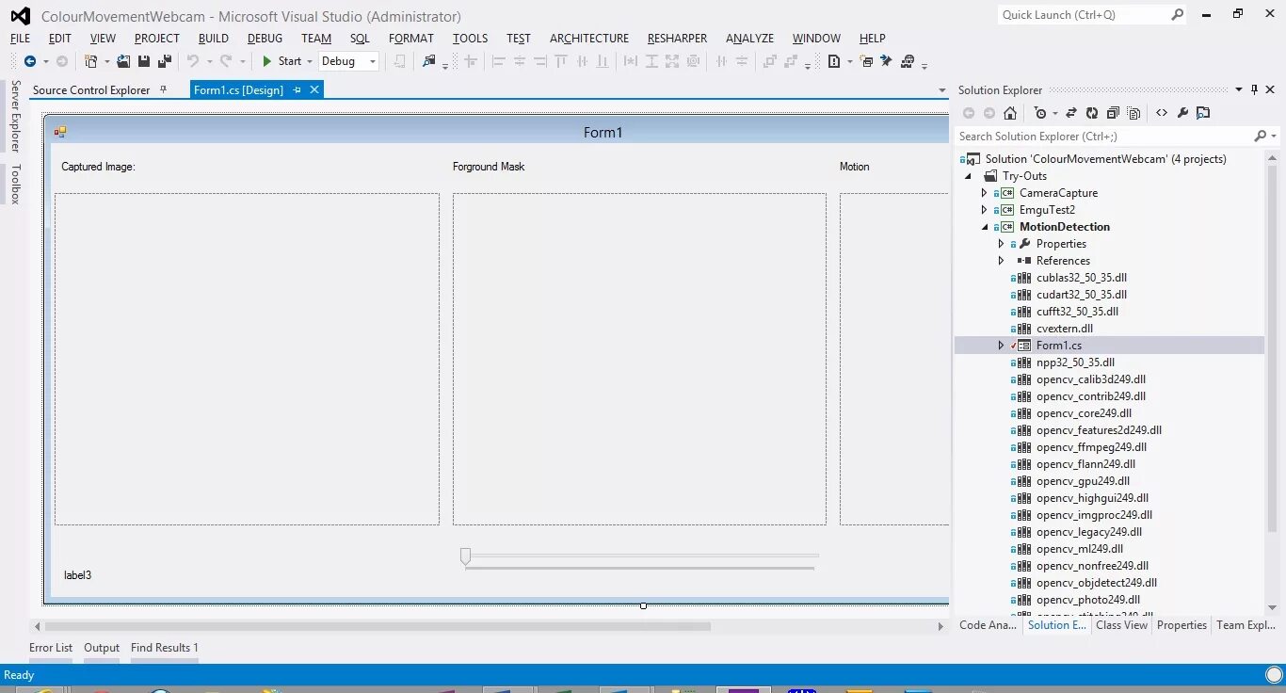Collapse the MotionDetection project node
This screenshot has height=693, width=1286.
pos(986,227)
